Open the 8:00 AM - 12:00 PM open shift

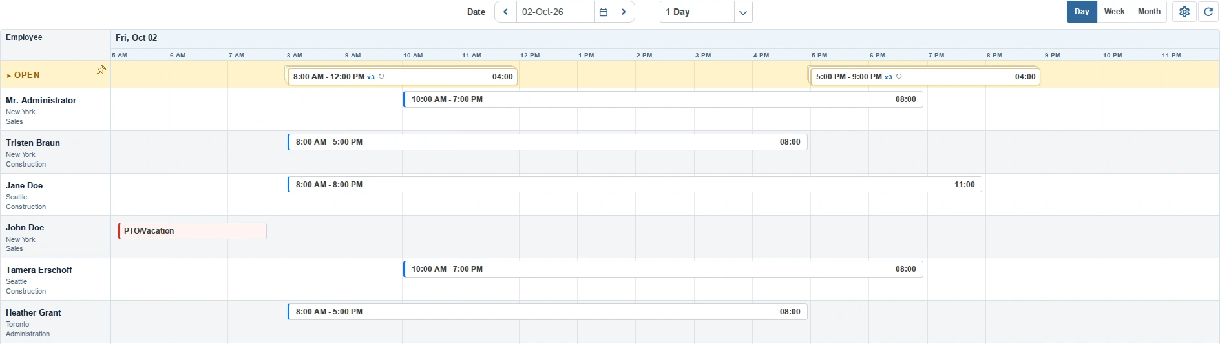(x=403, y=77)
